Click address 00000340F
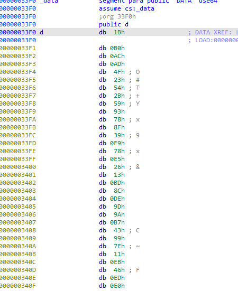The image size is (238, 291). [18, 286]
